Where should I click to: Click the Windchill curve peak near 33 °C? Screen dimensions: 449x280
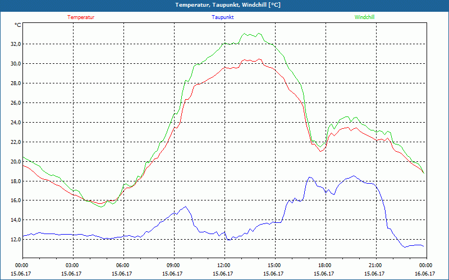point(259,33)
